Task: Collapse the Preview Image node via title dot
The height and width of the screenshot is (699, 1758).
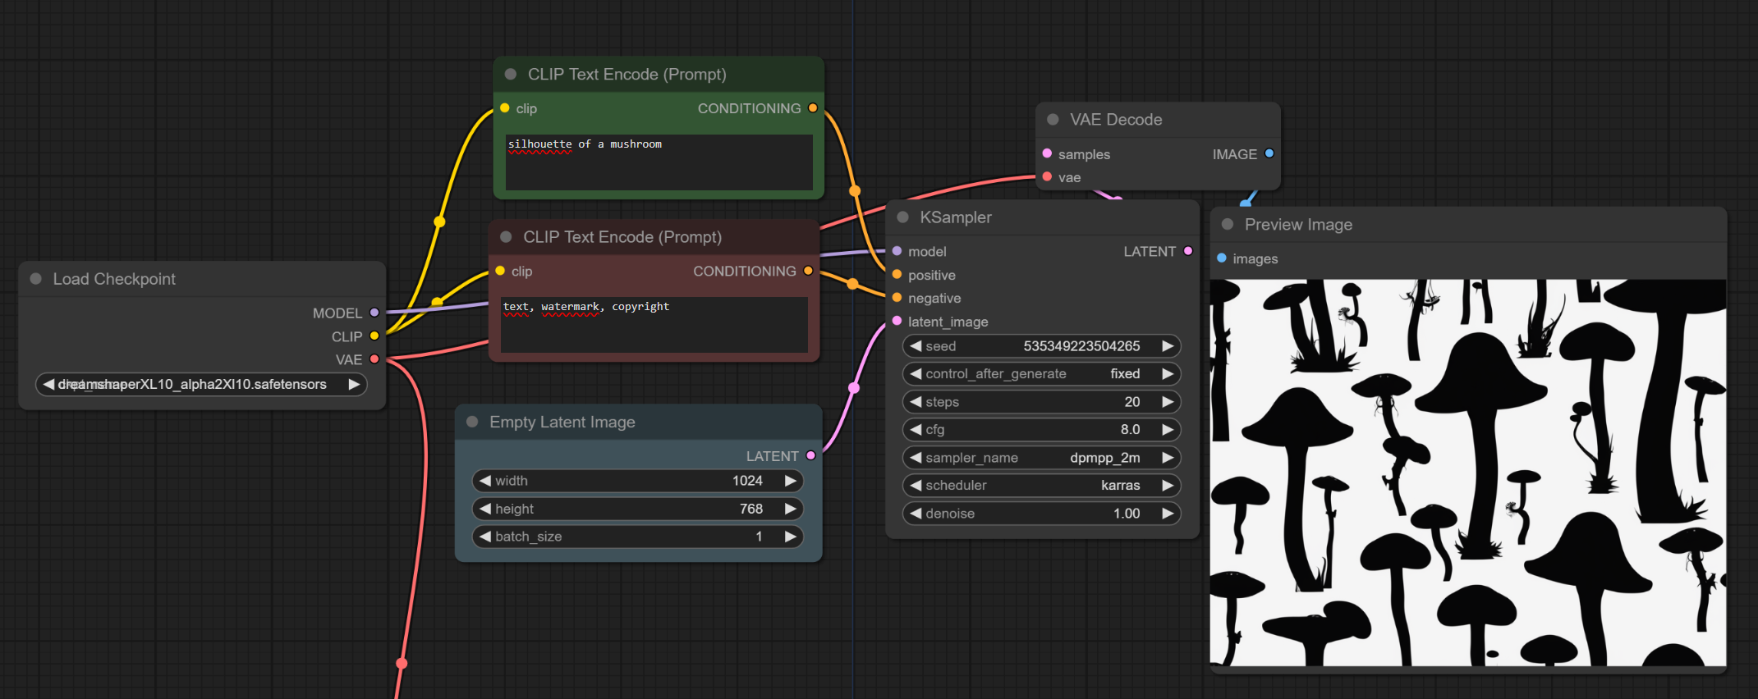Action: click(x=1228, y=225)
